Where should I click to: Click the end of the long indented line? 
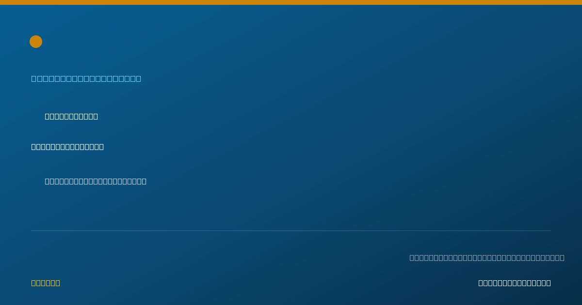(x=144, y=181)
